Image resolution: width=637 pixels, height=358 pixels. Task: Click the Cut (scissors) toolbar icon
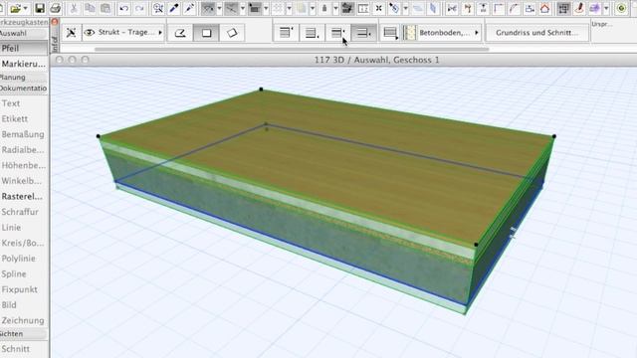74,8
